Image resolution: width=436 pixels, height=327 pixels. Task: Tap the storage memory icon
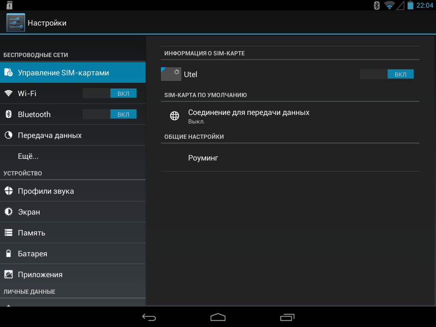click(x=9, y=233)
